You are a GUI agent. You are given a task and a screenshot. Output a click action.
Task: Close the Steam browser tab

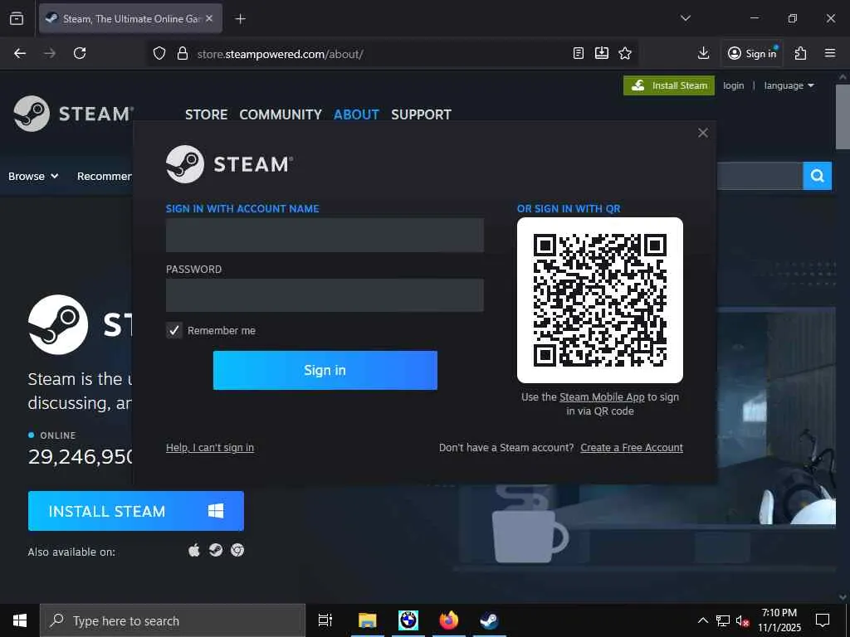(x=209, y=18)
